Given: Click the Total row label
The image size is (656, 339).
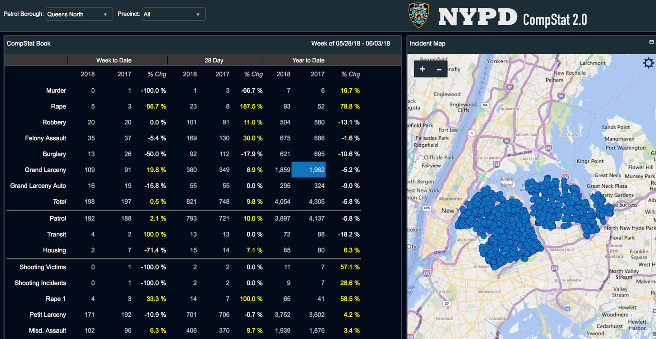Looking at the screenshot, I should pyautogui.click(x=59, y=202).
